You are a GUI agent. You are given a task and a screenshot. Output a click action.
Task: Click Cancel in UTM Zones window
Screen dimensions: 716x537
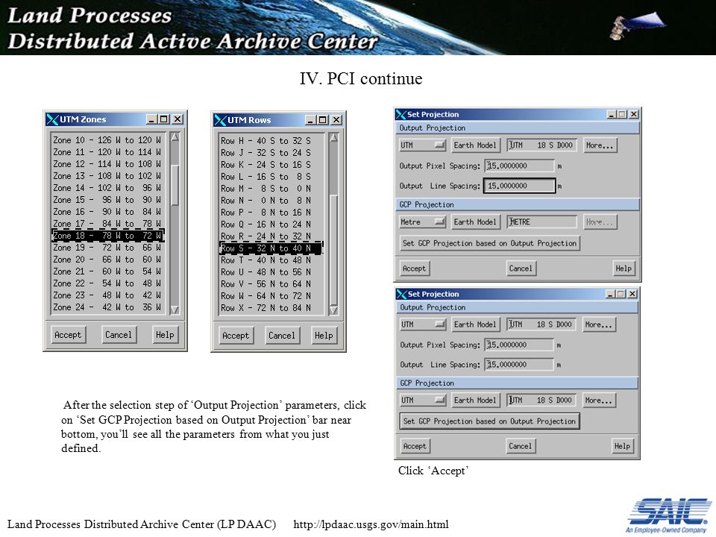pos(118,335)
